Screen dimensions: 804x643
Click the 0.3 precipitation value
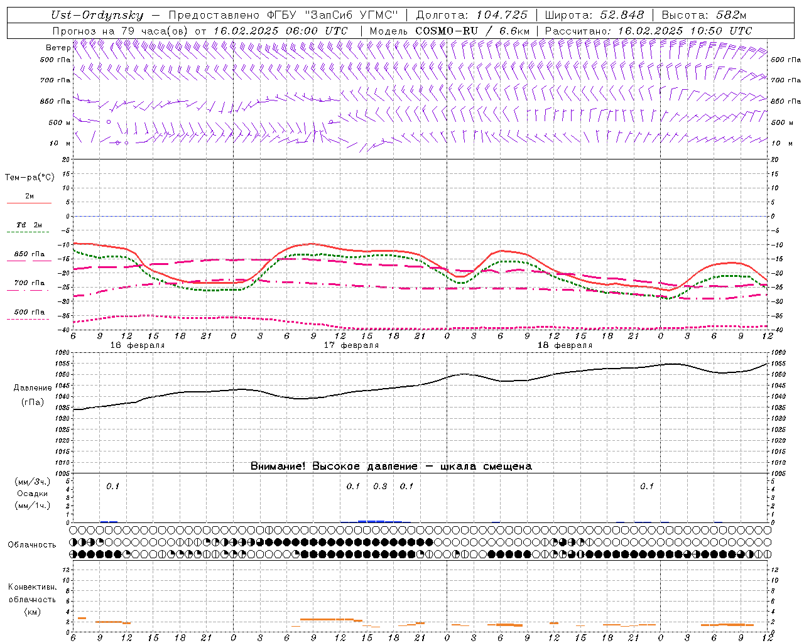point(380,487)
